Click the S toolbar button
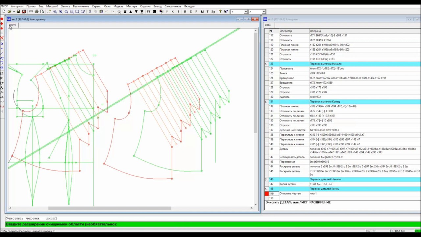421x237 pixels. click(191, 12)
